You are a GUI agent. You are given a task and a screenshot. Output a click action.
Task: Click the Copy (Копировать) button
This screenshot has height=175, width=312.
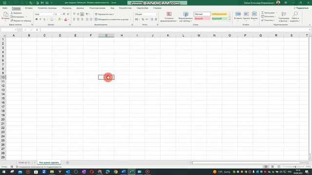coord(18,17)
